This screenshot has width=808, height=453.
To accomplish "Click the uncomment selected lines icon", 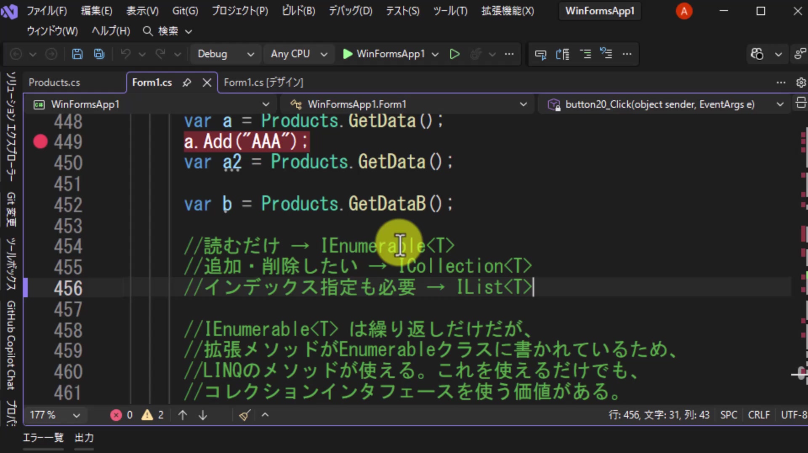I will pos(606,54).
